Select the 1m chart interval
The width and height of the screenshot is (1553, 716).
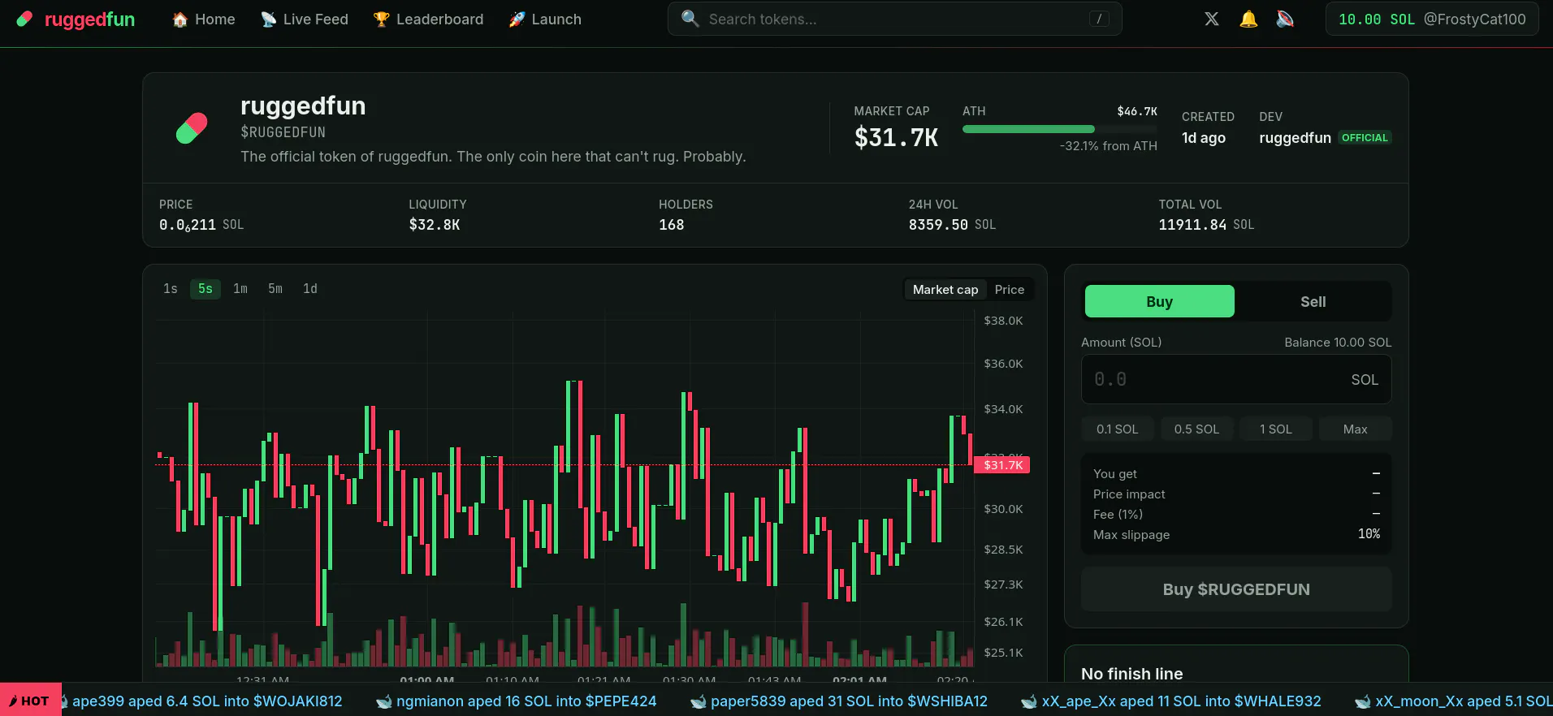tap(240, 289)
